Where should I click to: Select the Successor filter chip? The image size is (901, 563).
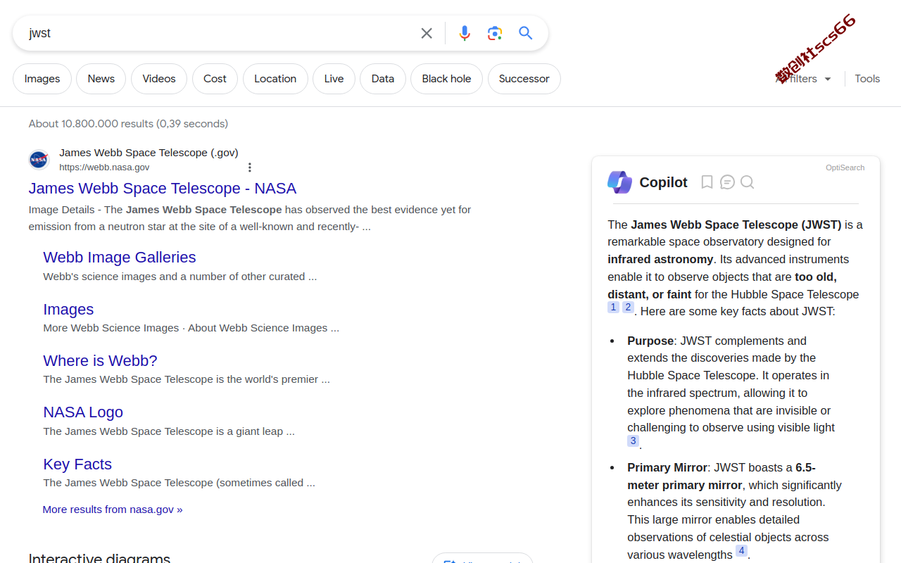(x=524, y=79)
